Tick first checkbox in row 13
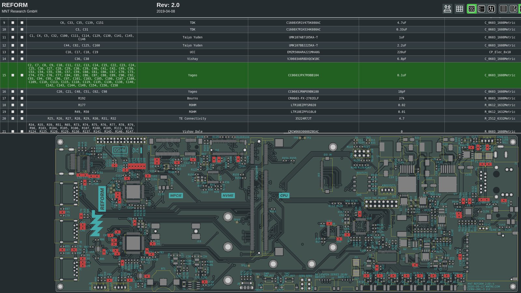Screen dimensions: 521x293 click(13, 52)
